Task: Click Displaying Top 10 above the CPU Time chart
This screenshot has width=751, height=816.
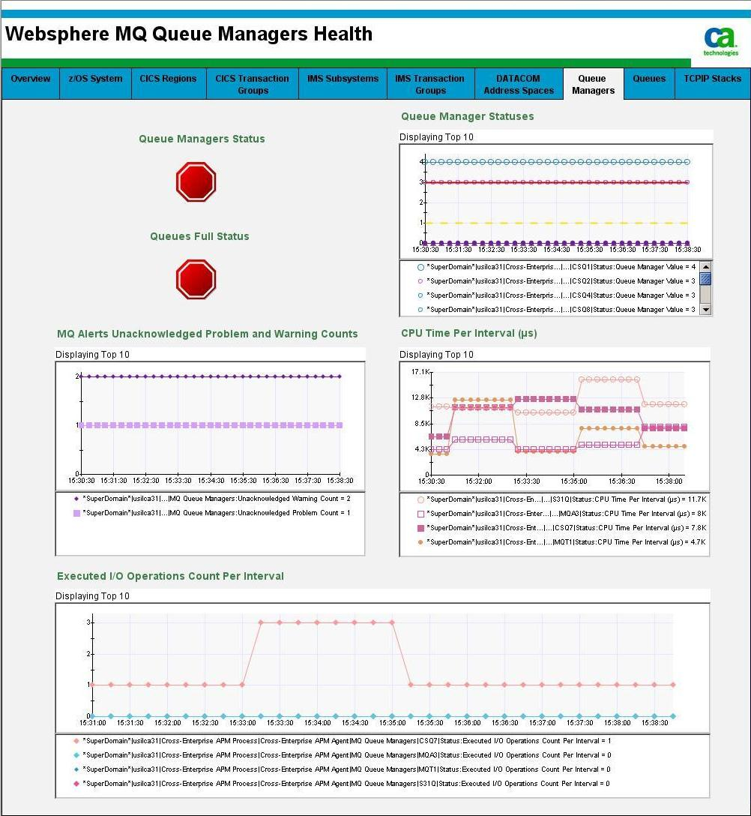Action: (x=436, y=355)
